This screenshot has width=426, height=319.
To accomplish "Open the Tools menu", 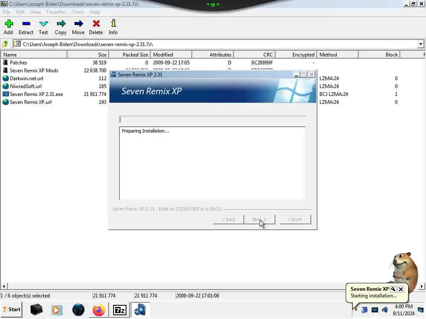I will (78, 12).
